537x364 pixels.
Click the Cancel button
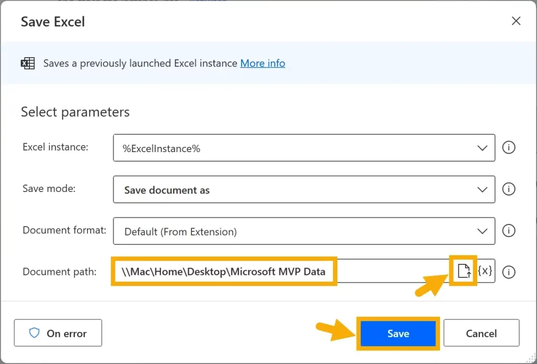coord(481,334)
